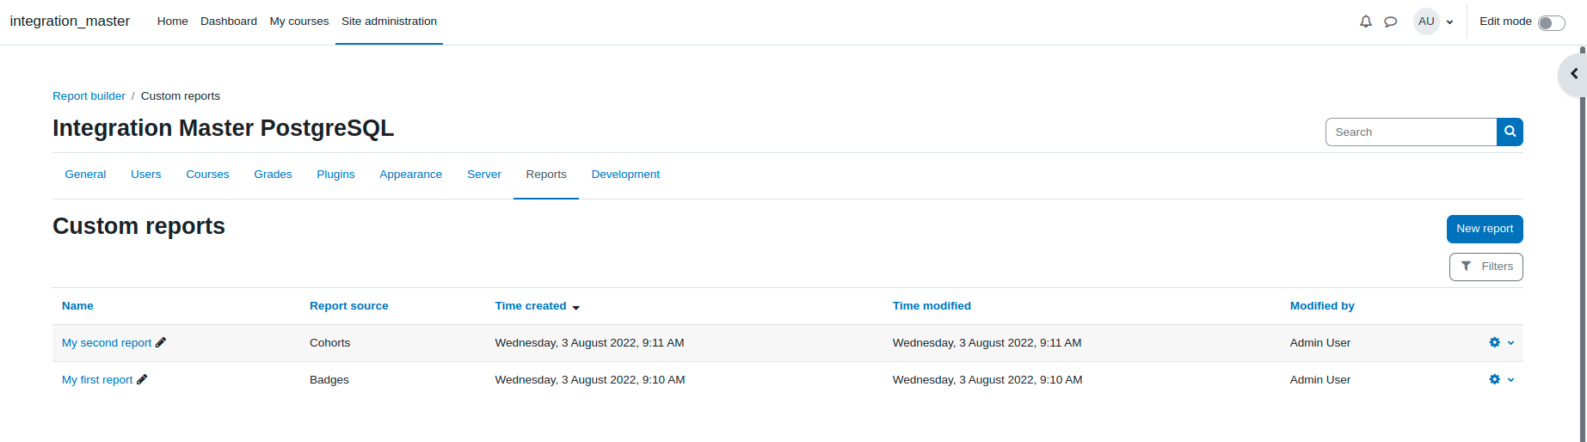The width and height of the screenshot is (1587, 442).
Task: Toggle Edit mode switch on
Action: click(1551, 23)
